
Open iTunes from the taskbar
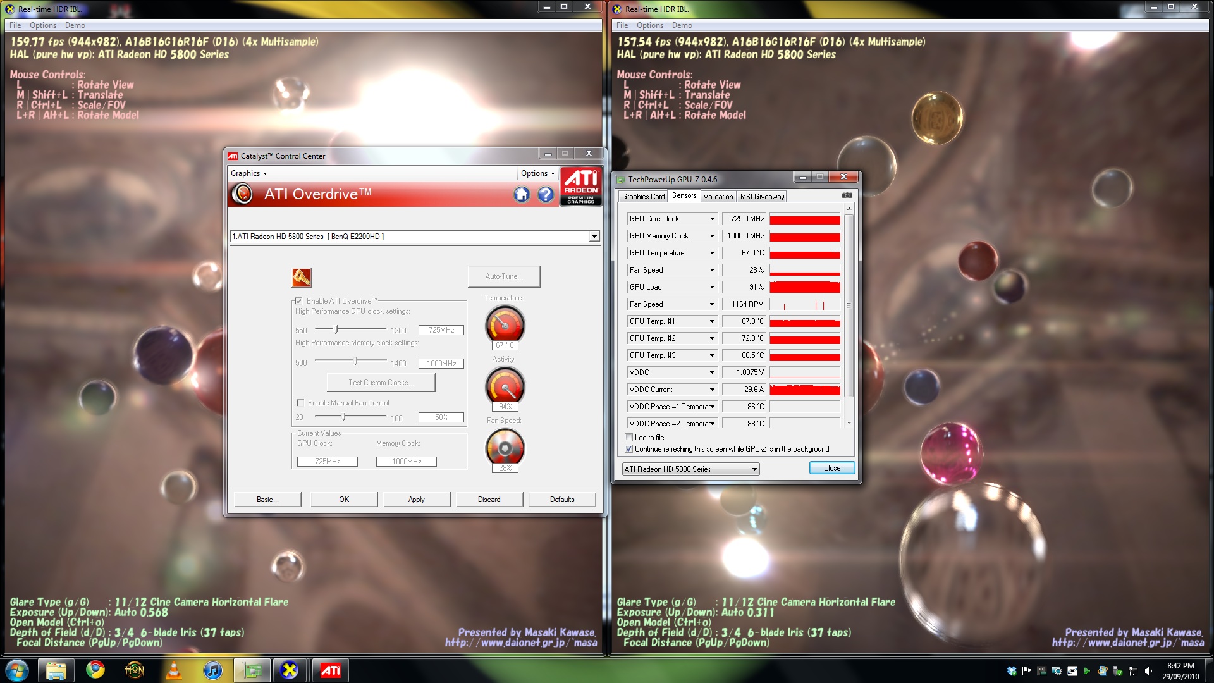pyautogui.click(x=213, y=670)
